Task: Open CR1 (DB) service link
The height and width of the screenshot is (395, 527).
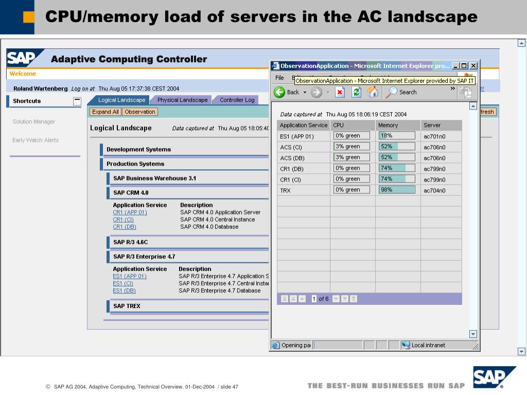Action: [x=125, y=227]
